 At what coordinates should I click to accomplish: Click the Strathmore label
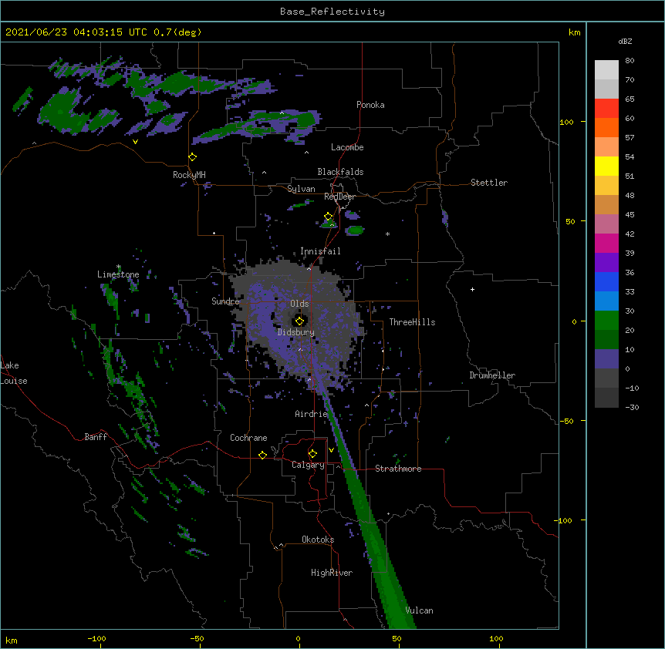click(398, 469)
